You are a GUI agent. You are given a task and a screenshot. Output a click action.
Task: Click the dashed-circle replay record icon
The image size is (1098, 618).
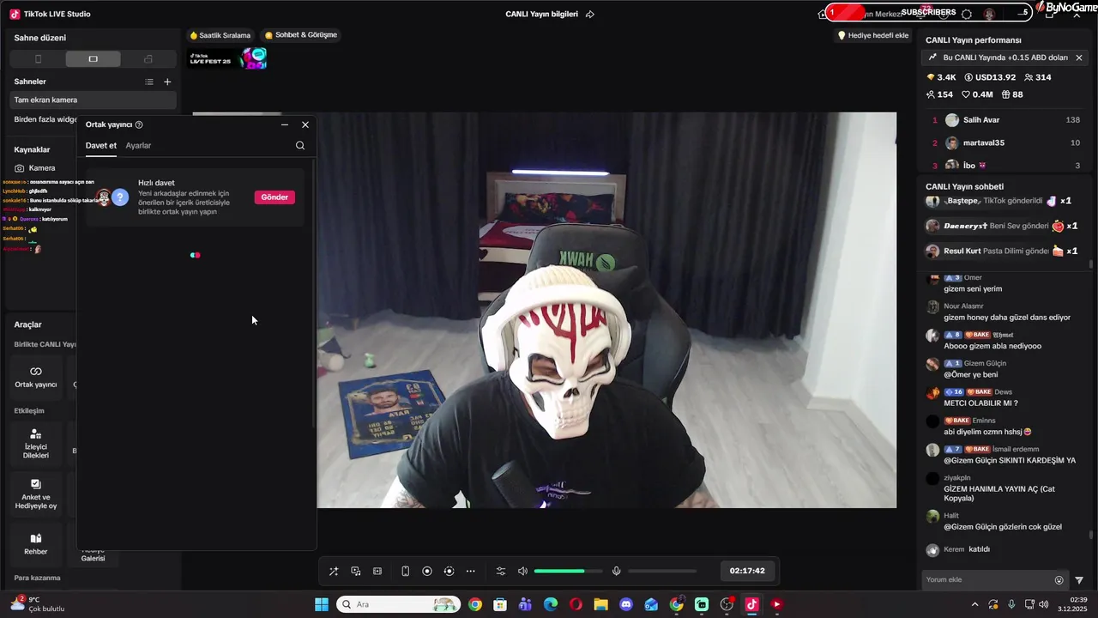449,571
